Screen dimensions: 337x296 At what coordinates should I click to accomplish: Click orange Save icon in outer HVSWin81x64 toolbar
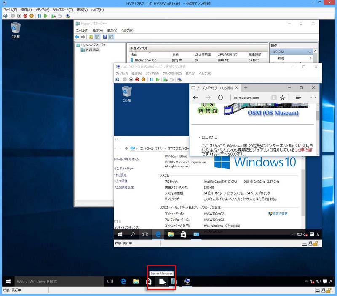[32, 16]
